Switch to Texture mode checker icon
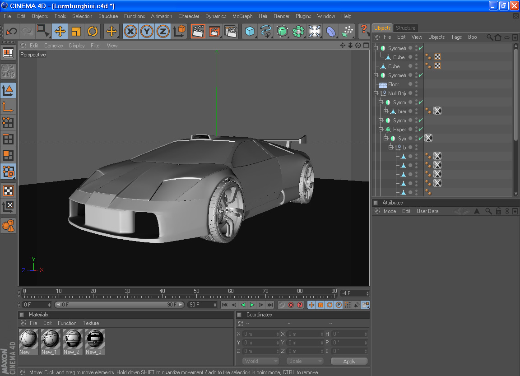This screenshot has width=520, height=376. point(8,190)
